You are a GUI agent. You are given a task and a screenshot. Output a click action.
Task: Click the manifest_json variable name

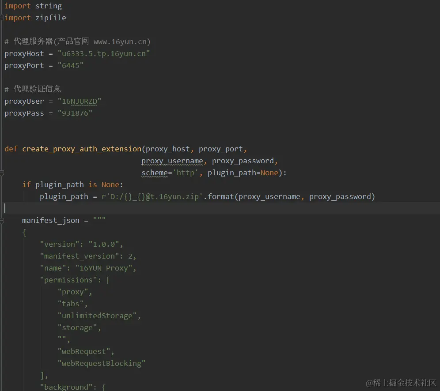(x=50, y=221)
